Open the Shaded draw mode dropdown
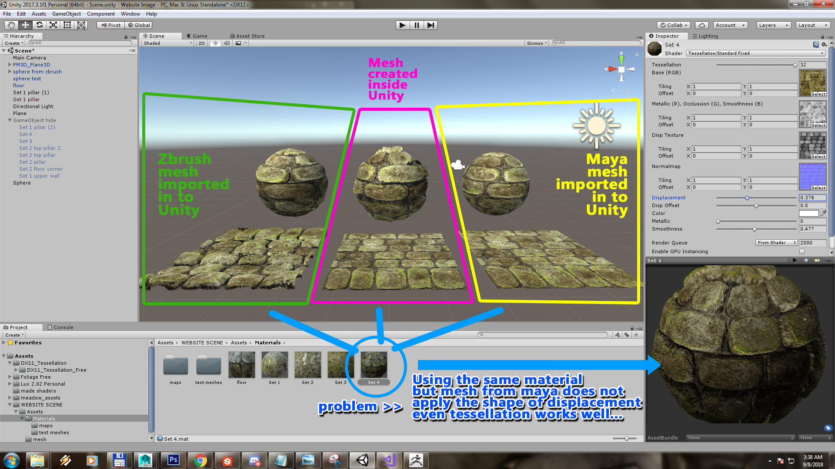This screenshot has height=469, width=835. coord(168,43)
